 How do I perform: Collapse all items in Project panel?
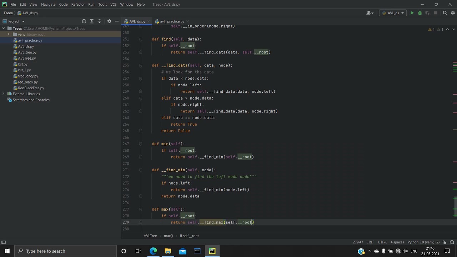pos(100,21)
